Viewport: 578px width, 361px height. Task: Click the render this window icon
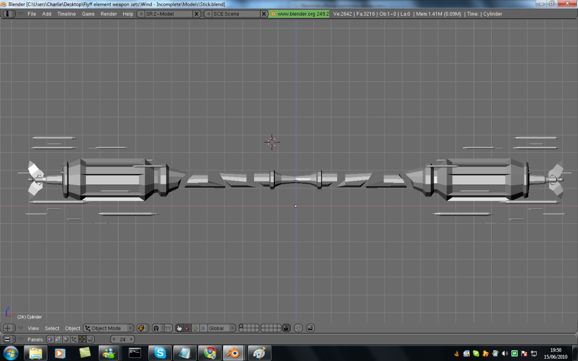click(310, 328)
